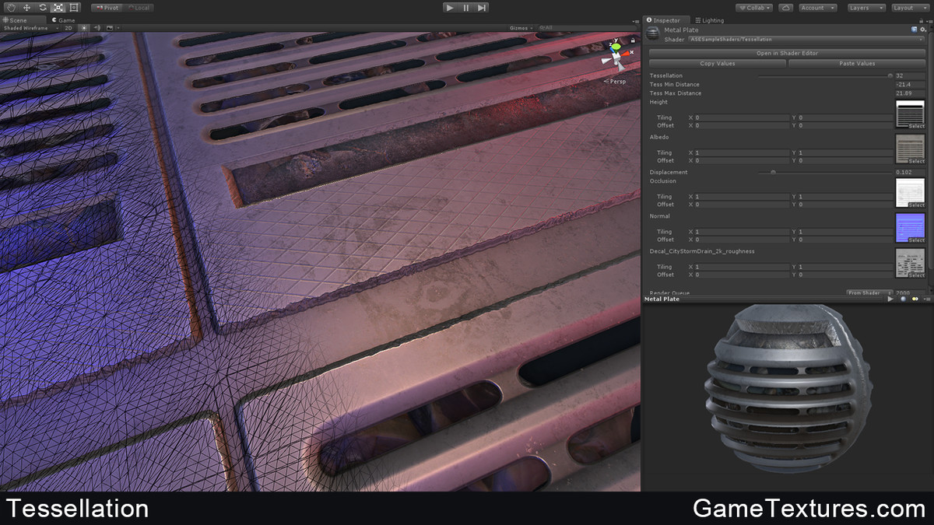
Task: Open the Shader selection dropdown
Action: pos(806,39)
